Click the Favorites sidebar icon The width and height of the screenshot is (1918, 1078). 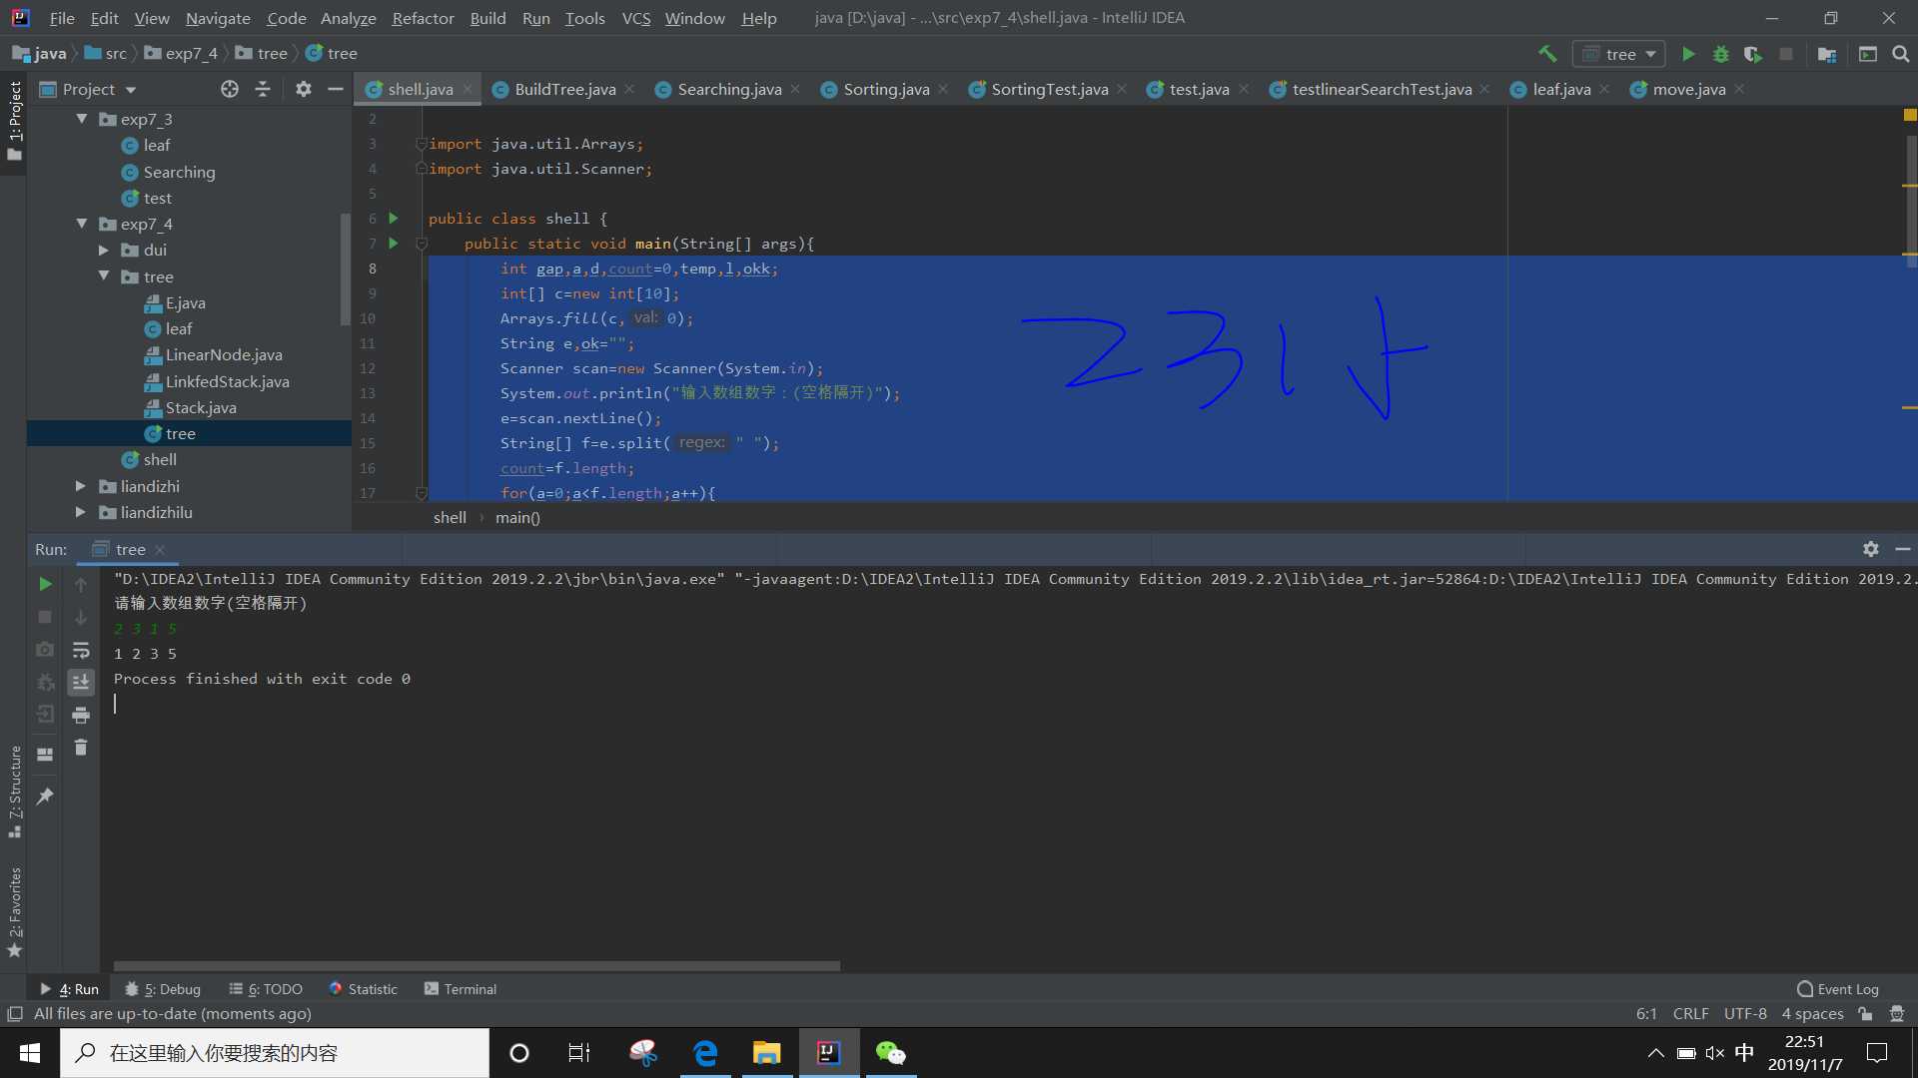pyautogui.click(x=15, y=914)
